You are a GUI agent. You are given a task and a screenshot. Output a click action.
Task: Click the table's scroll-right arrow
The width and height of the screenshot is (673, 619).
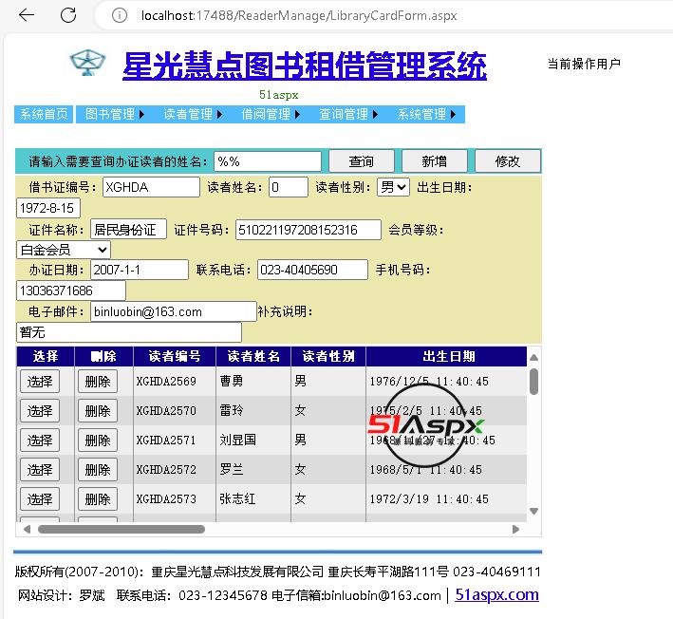click(x=515, y=529)
